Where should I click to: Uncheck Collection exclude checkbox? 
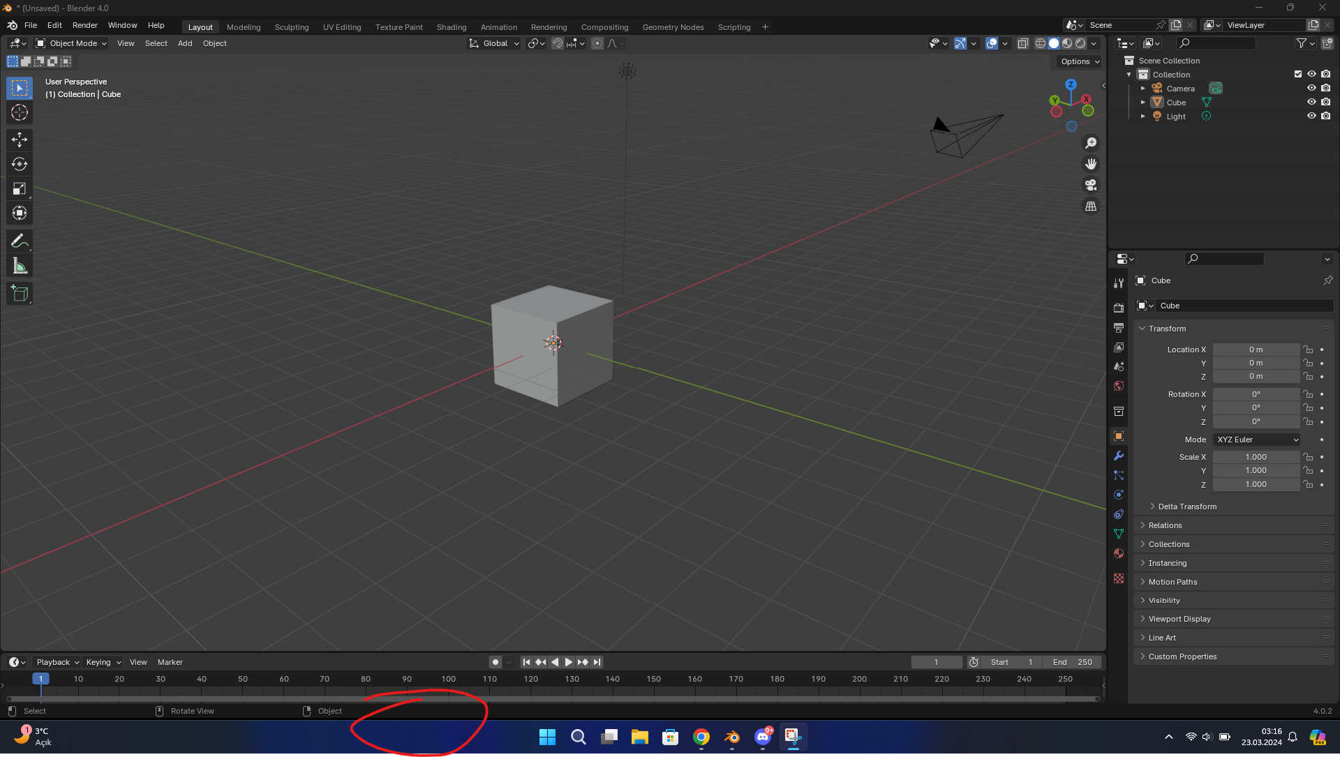tap(1298, 74)
